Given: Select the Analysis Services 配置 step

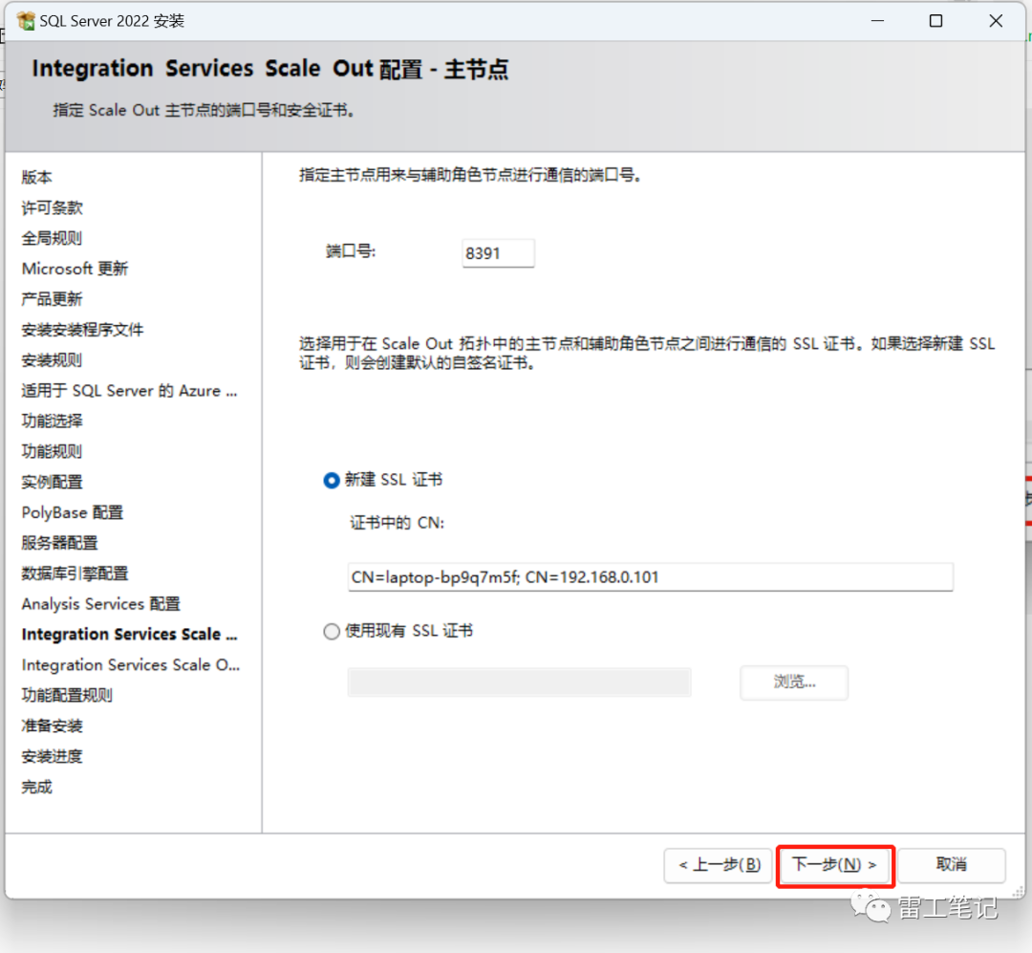Looking at the screenshot, I should pos(100,604).
